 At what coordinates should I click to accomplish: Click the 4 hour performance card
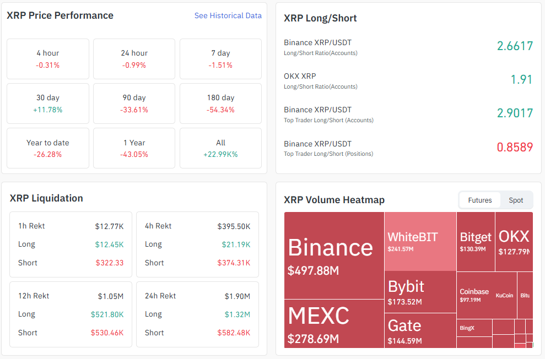(48, 59)
